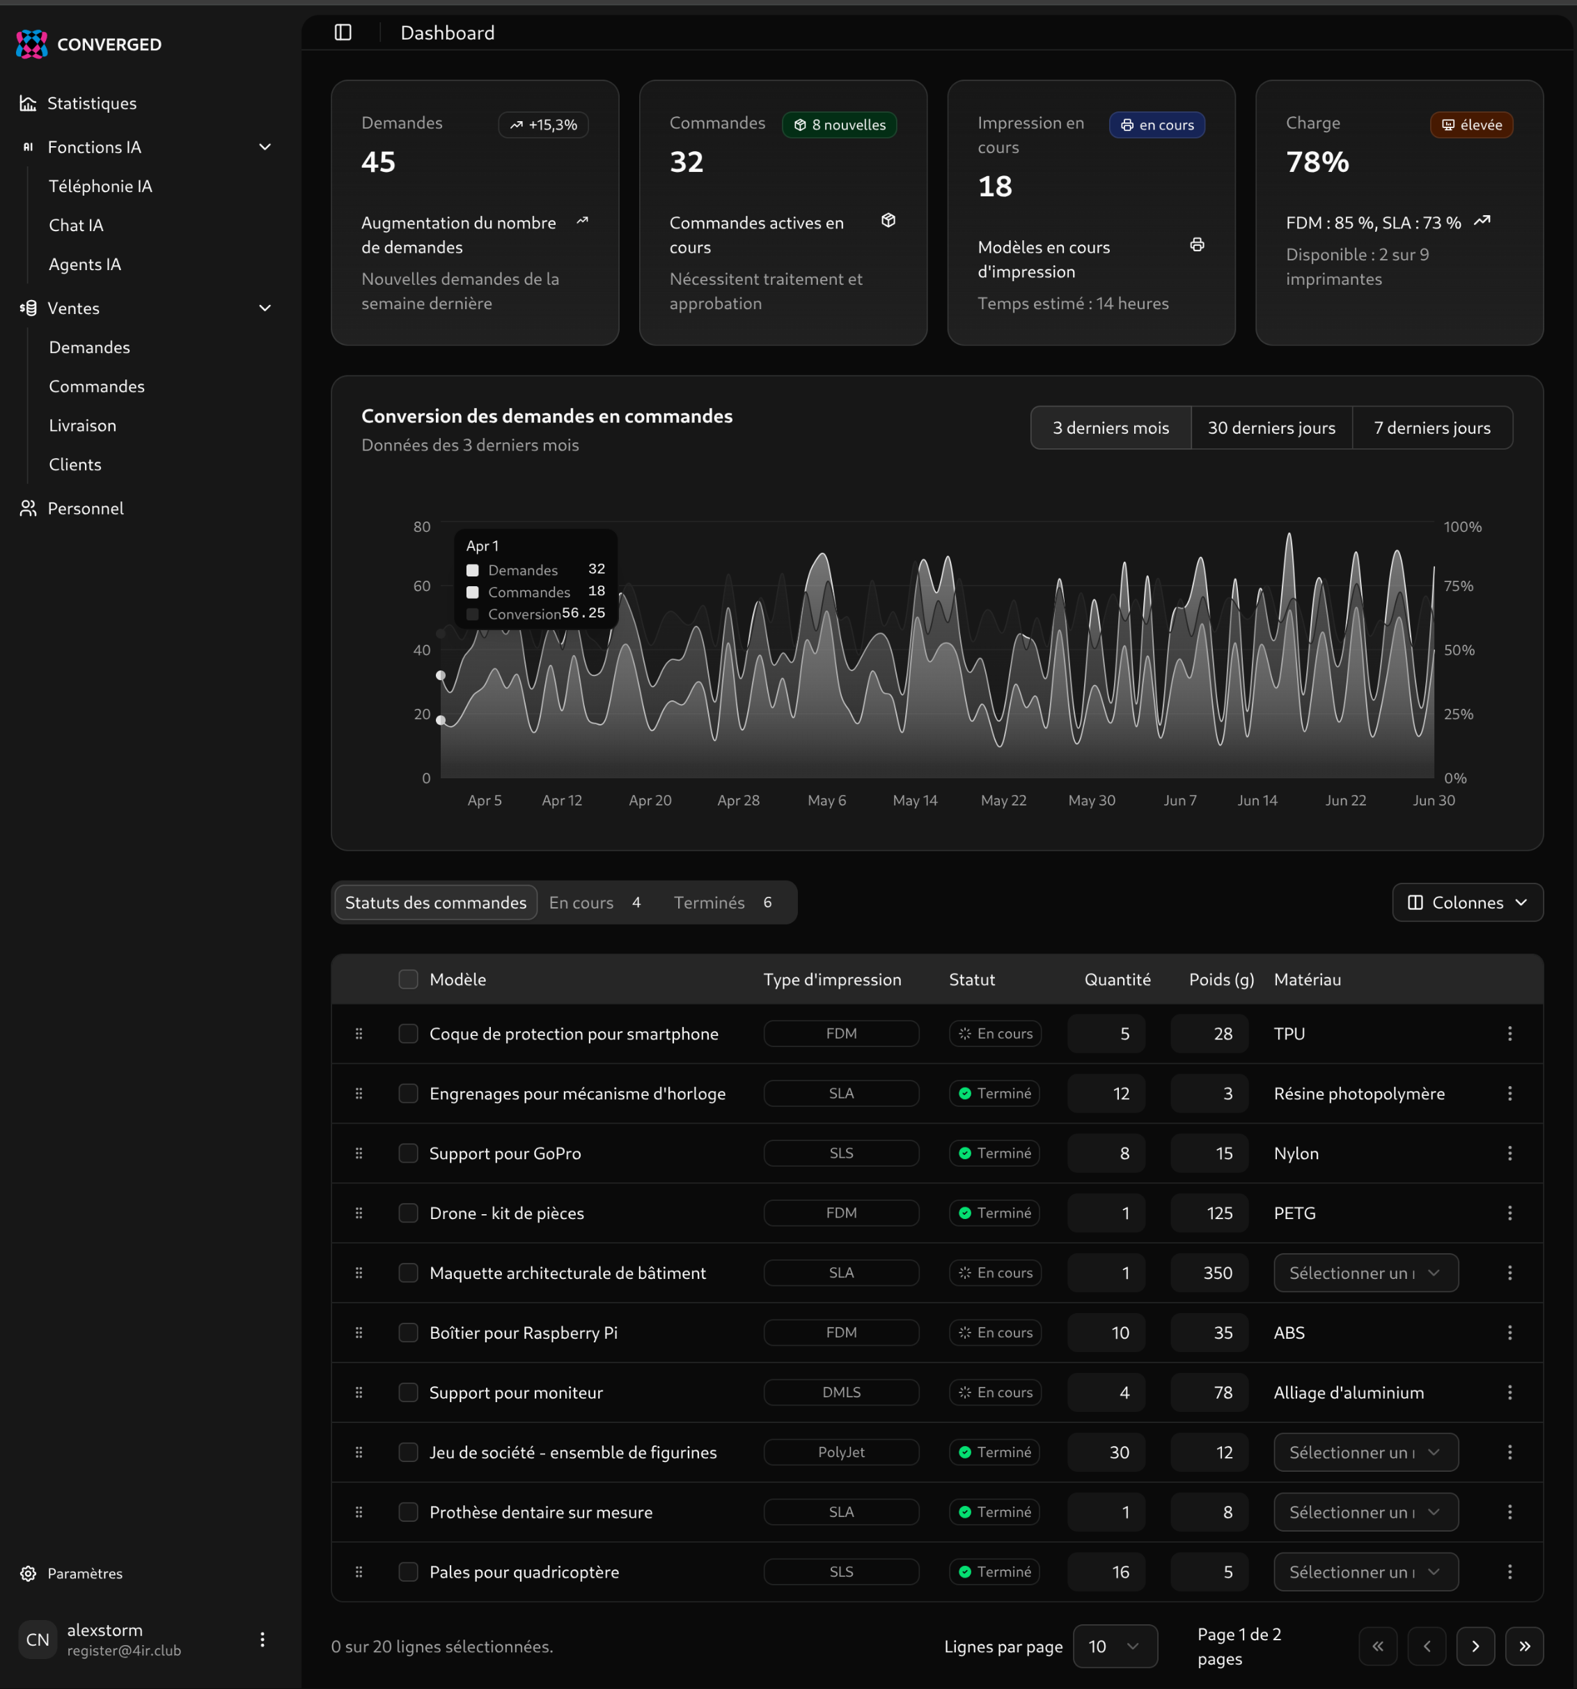Click the Paramètres gear icon
The width and height of the screenshot is (1577, 1689).
coord(28,1573)
